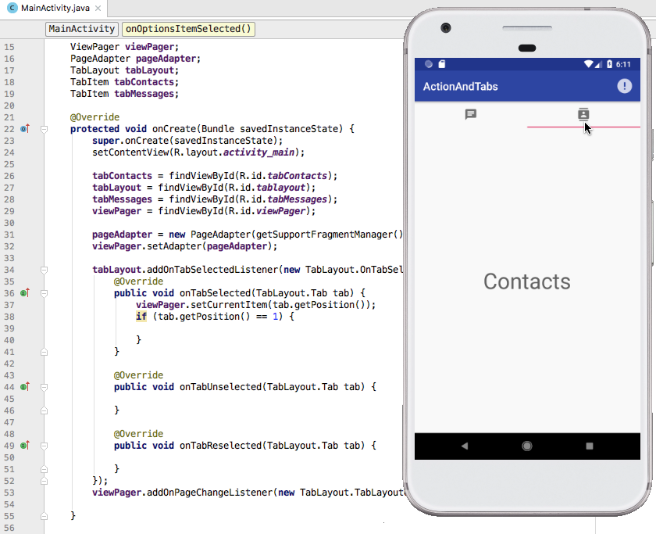Click the MainActivity breadcrumb
This screenshot has height=534, width=656.
[x=81, y=29]
